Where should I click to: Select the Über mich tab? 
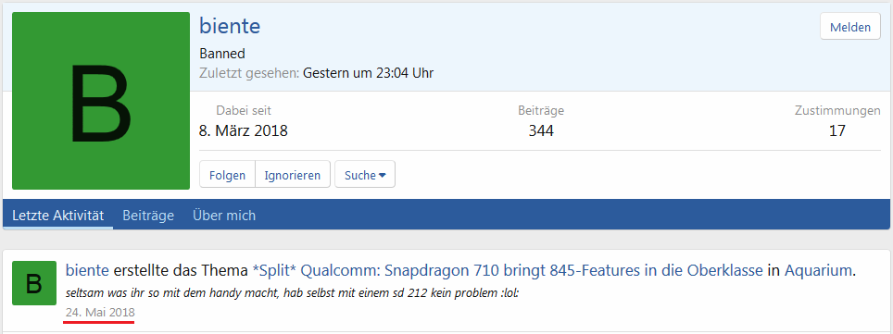224,215
